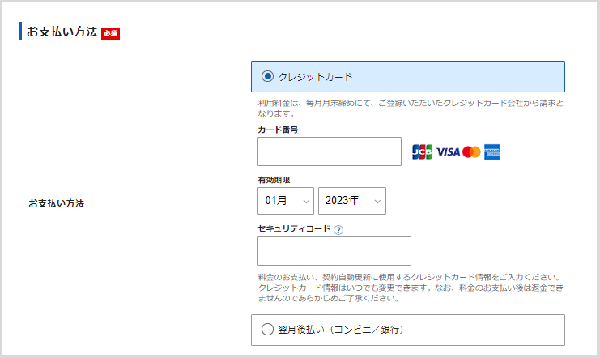600x358 pixels.
Task: Select the クレジットカード radio button
Action: click(x=268, y=76)
